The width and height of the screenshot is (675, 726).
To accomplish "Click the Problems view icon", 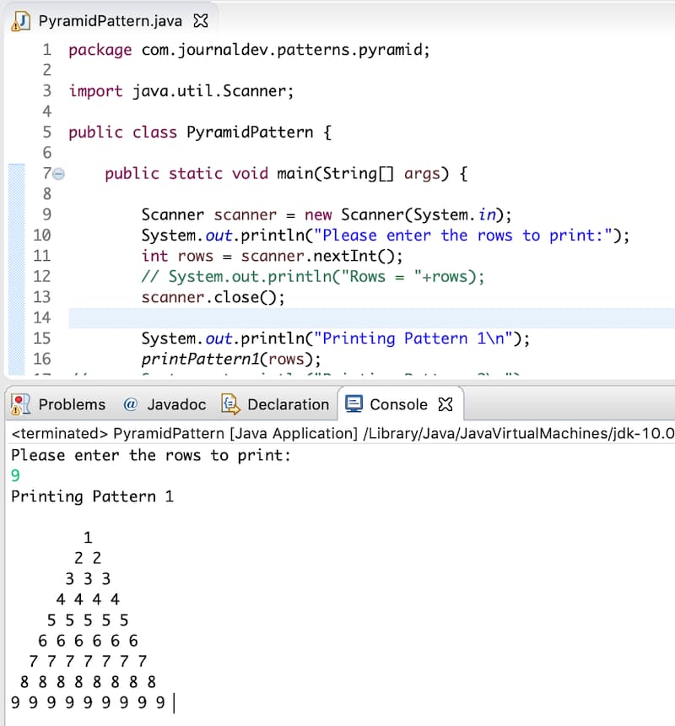I will click(20, 404).
